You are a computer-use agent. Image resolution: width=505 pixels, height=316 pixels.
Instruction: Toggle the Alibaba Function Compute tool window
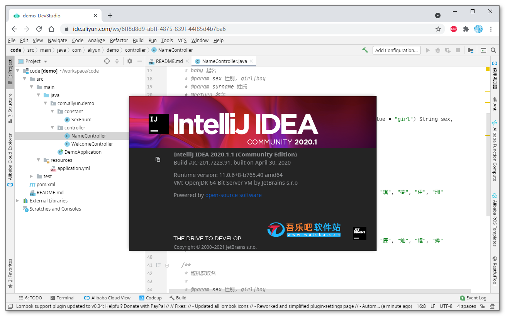click(495, 150)
